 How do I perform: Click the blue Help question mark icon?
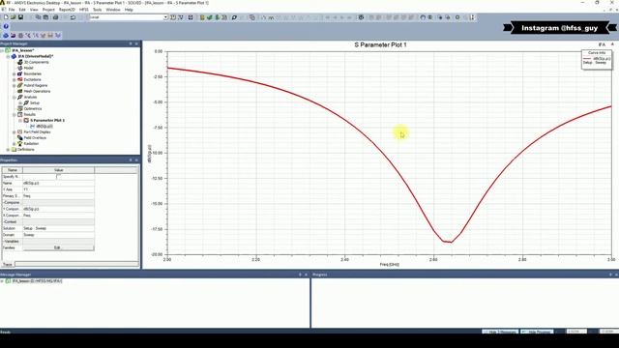[6, 26]
